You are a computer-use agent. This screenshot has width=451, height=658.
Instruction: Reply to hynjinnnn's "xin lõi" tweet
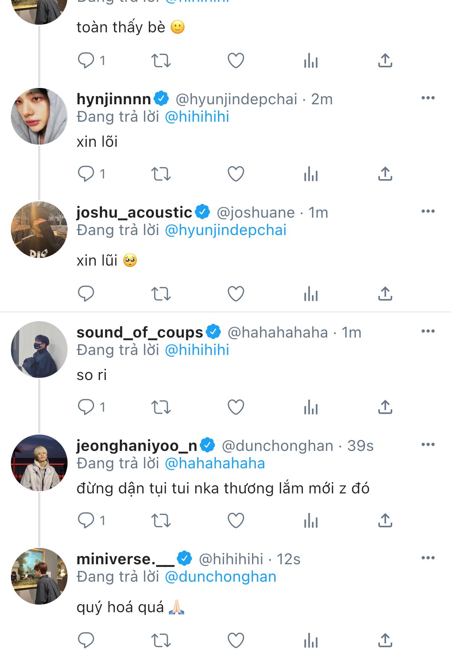[x=86, y=174]
